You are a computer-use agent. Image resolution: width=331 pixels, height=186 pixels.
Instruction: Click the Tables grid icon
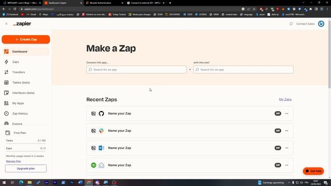tap(6, 83)
